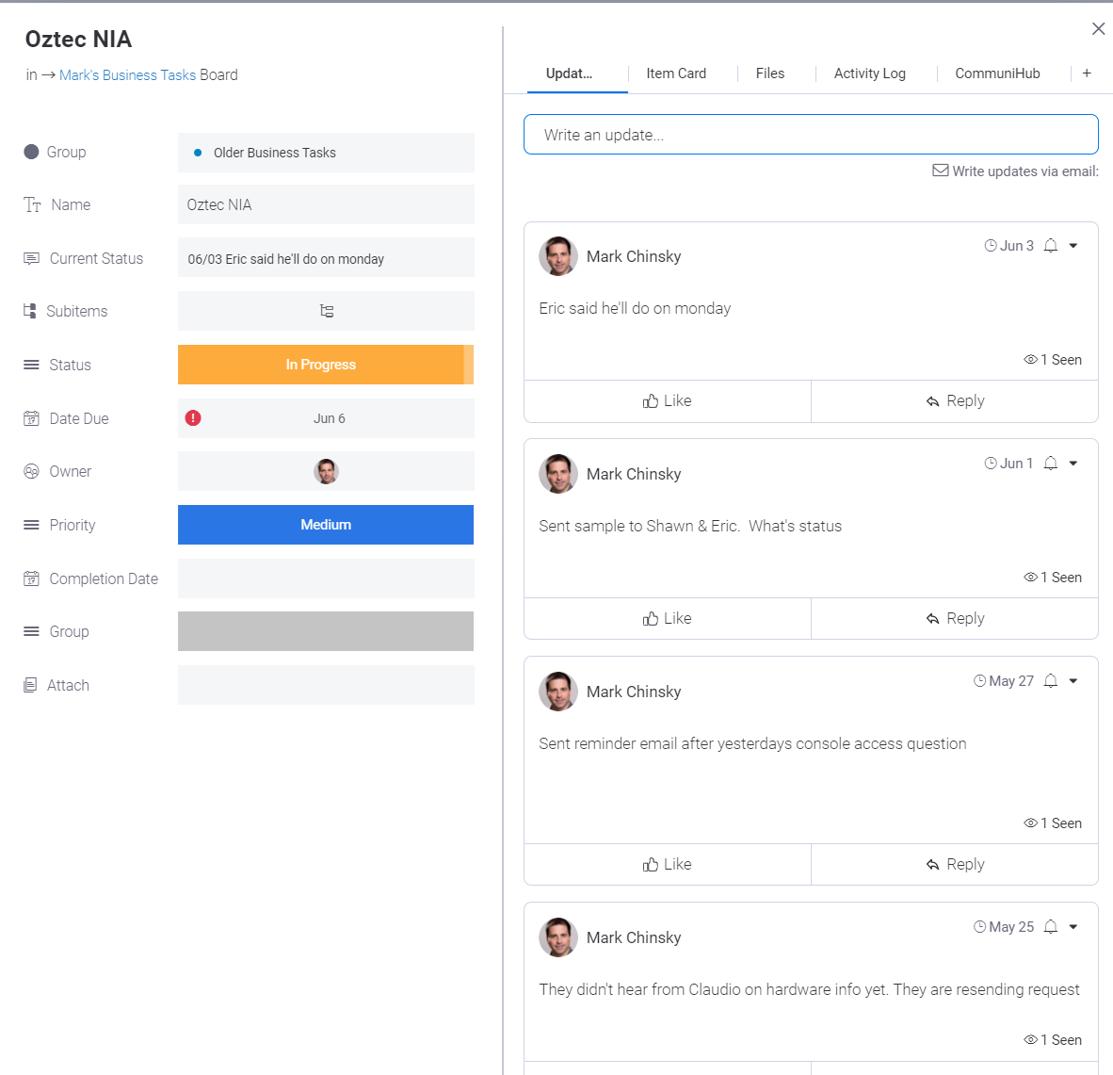
Task: Click the clock icon beside Jun 3
Action: tap(991, 246)
